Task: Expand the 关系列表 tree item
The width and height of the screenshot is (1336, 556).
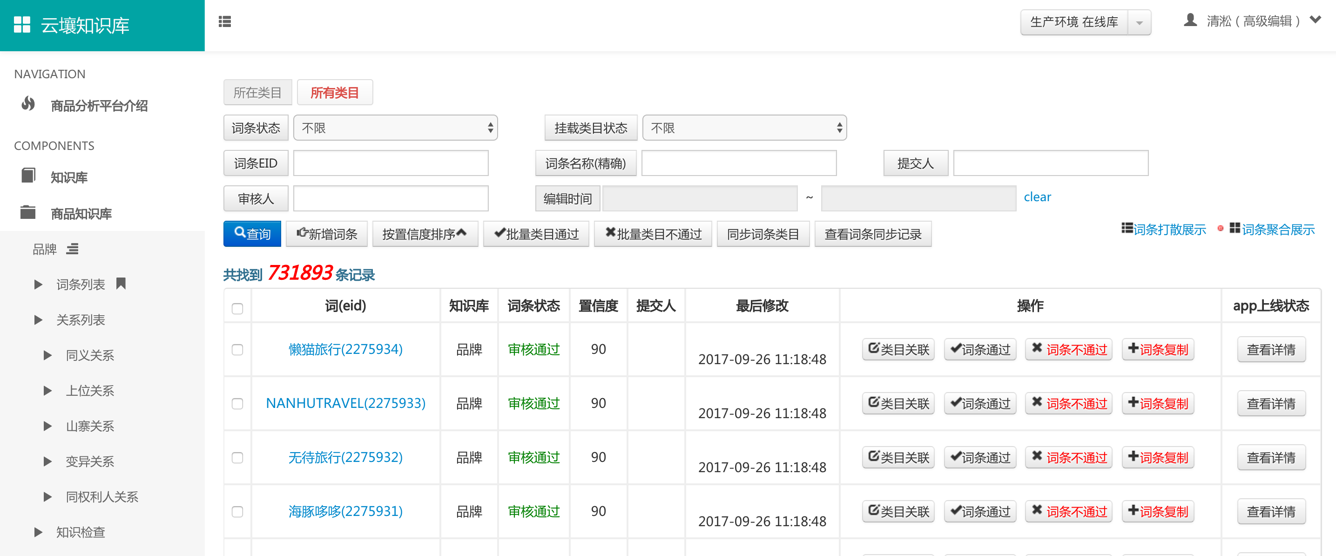Action: coord(38,320)
